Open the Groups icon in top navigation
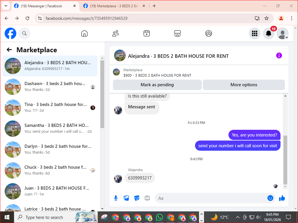 (x=208, y=34)
